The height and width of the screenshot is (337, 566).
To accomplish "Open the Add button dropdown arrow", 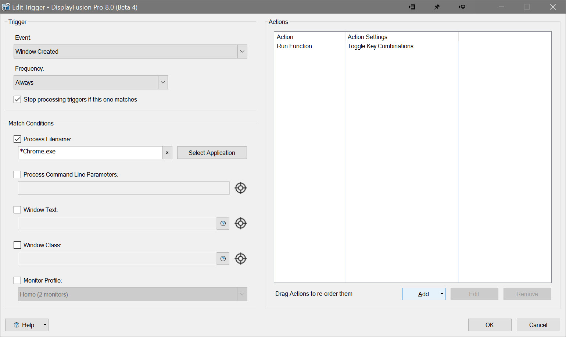I will [441, 294].
